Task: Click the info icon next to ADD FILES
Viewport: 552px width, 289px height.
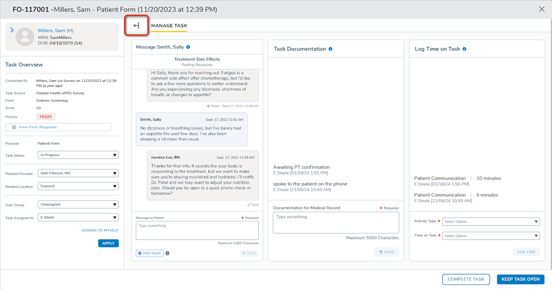Action: [x=167, y=253]
